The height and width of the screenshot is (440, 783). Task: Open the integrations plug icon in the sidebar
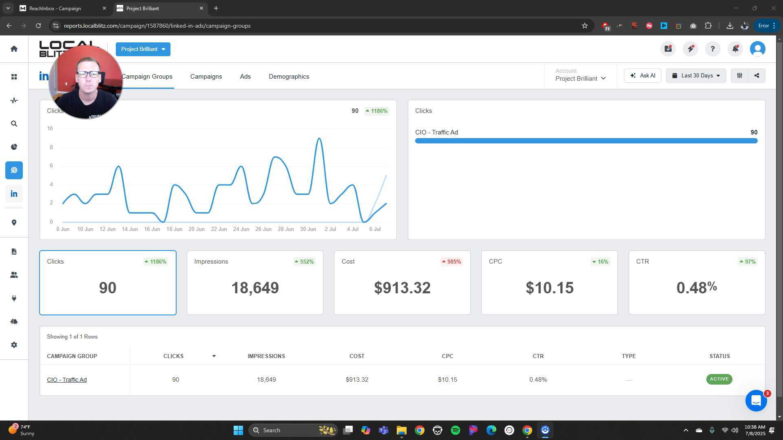pyautogui.click(x=14, y=298)
